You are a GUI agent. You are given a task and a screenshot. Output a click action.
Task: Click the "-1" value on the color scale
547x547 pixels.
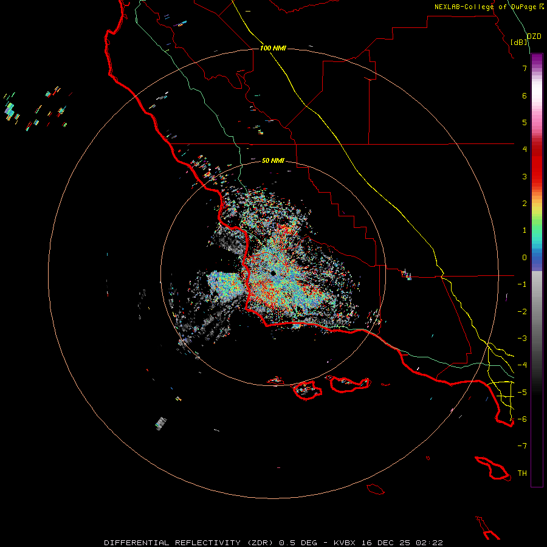tap(522, 284)
